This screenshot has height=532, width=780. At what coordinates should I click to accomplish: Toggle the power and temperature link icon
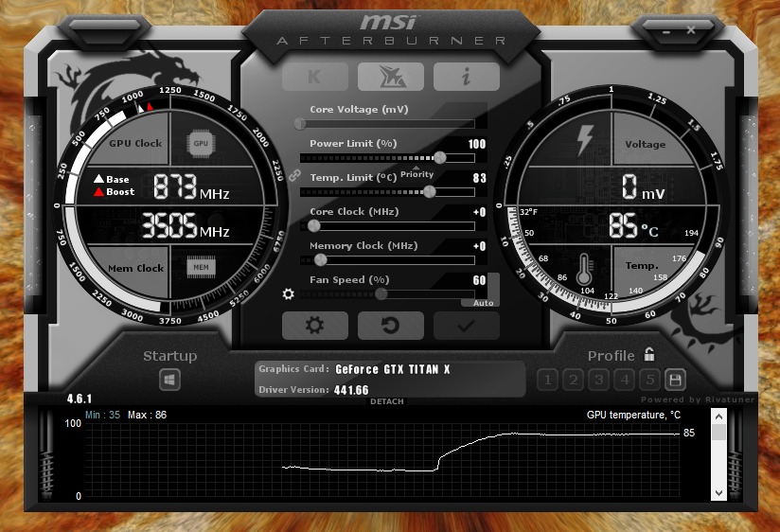point(293,175)
